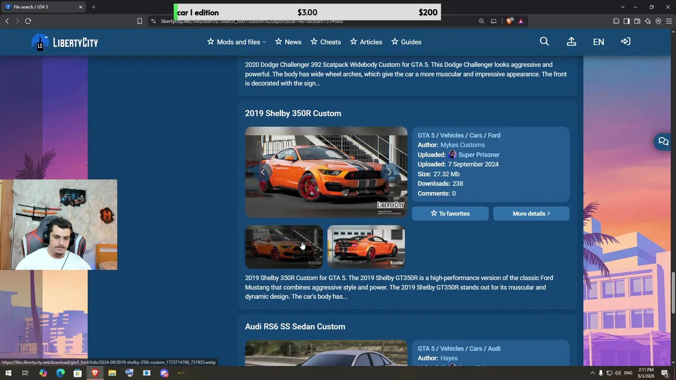The height and width of the screenshot is (380, 676).
Task: Open the Leo AI sparkle icon
Action: point(647,21)
